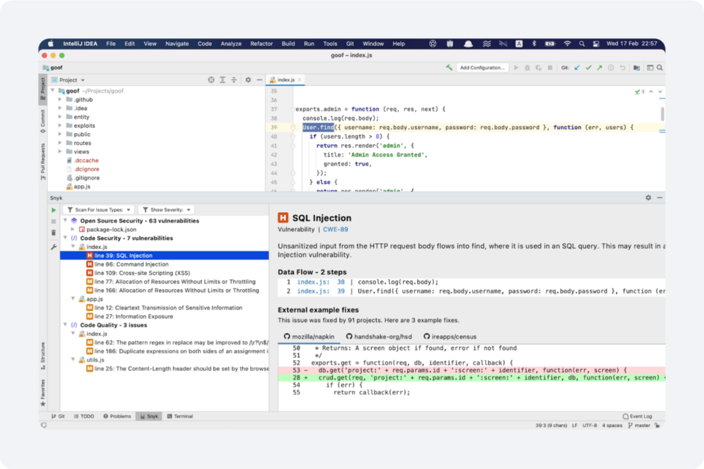
Task: Run the Snyk scan with green play icon
Action: pos(54,210)
